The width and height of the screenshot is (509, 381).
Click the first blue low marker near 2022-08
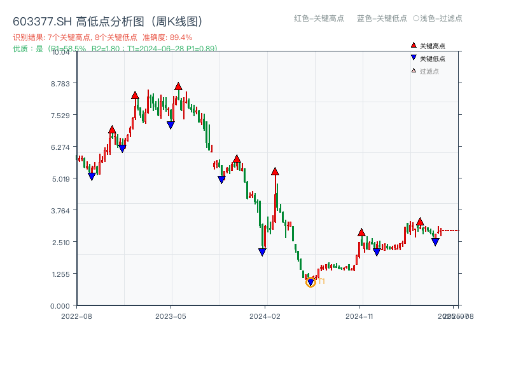92,177
